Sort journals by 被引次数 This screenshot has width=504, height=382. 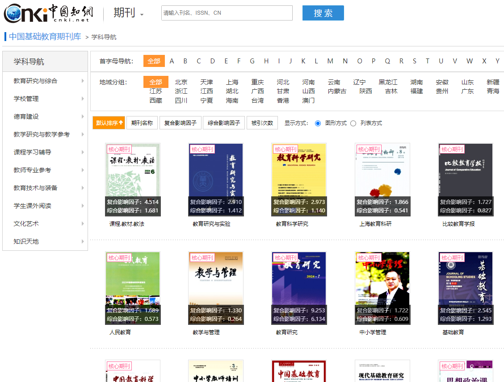click(x=262, y=123)
